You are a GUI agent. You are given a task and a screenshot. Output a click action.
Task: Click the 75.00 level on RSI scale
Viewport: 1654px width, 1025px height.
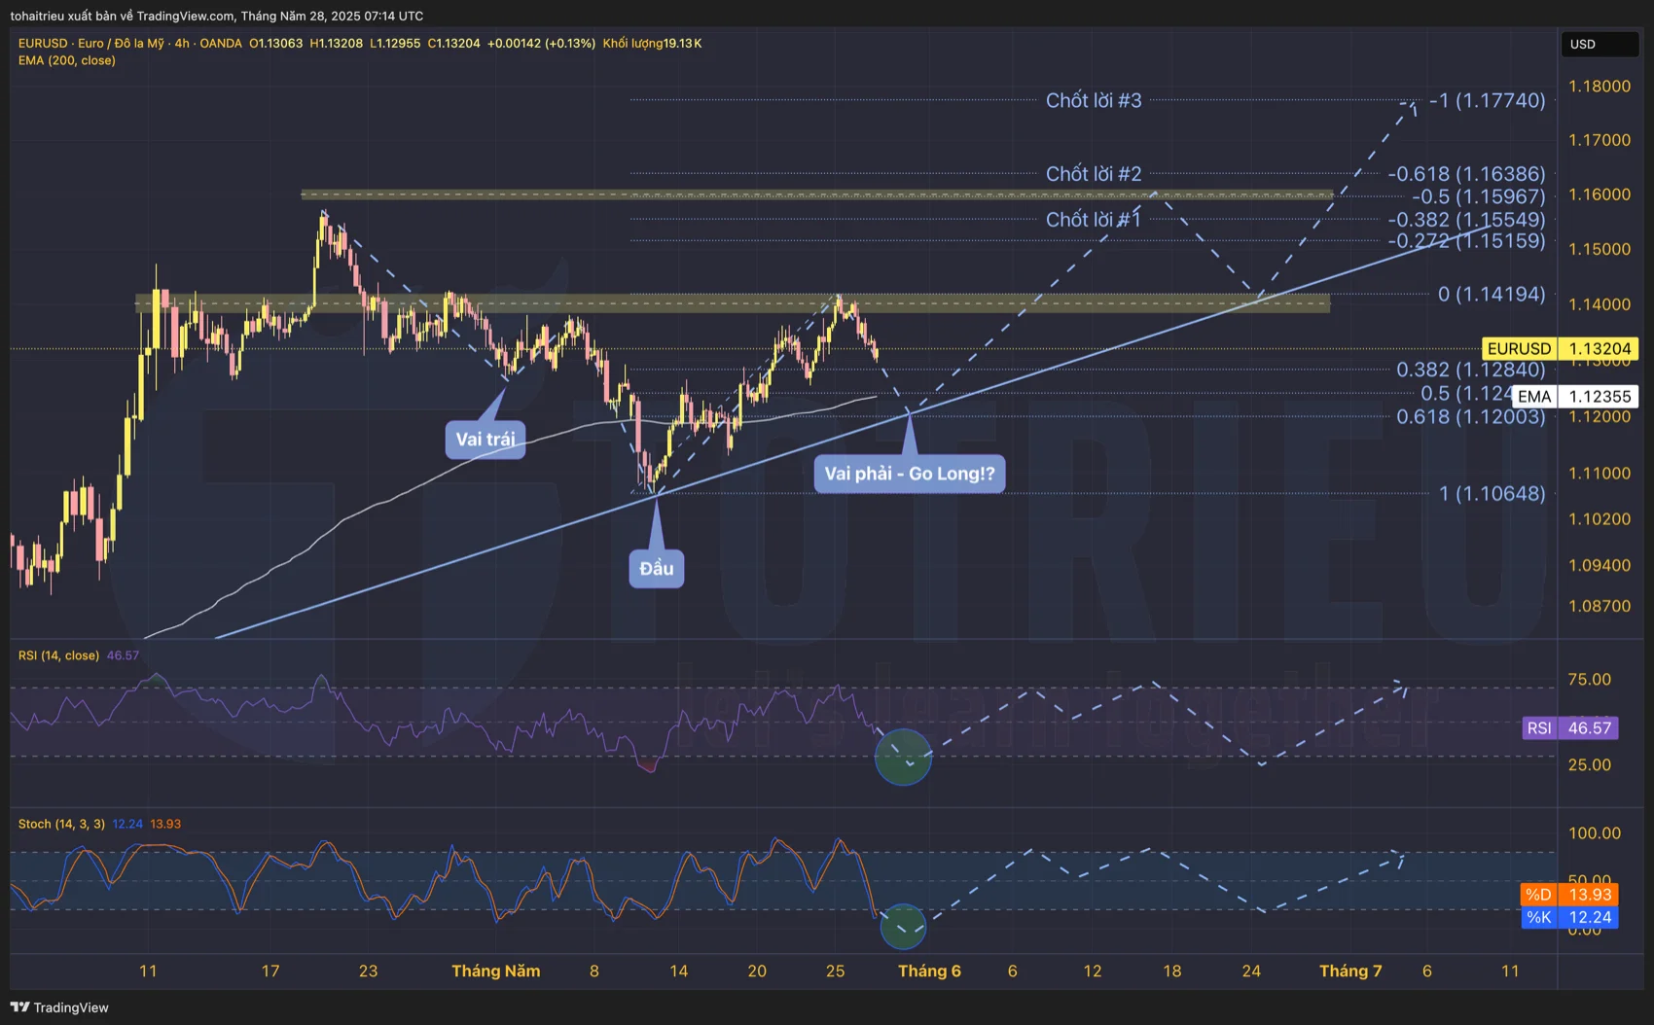pos(1590,680)
